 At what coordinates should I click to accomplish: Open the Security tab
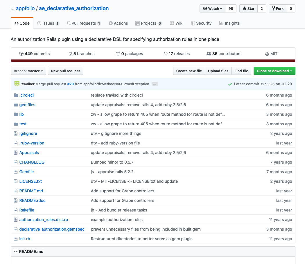coord(201,23)
